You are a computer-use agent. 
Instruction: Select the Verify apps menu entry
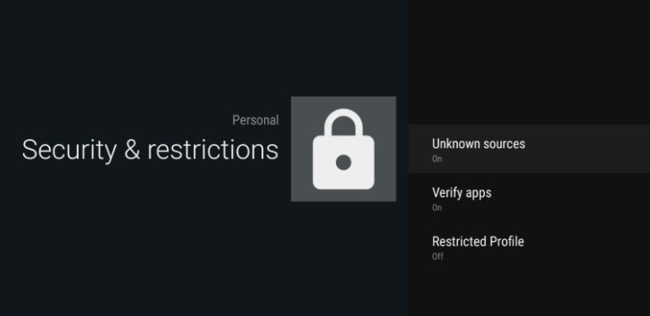pyautogui.click(x=529, y=197)
